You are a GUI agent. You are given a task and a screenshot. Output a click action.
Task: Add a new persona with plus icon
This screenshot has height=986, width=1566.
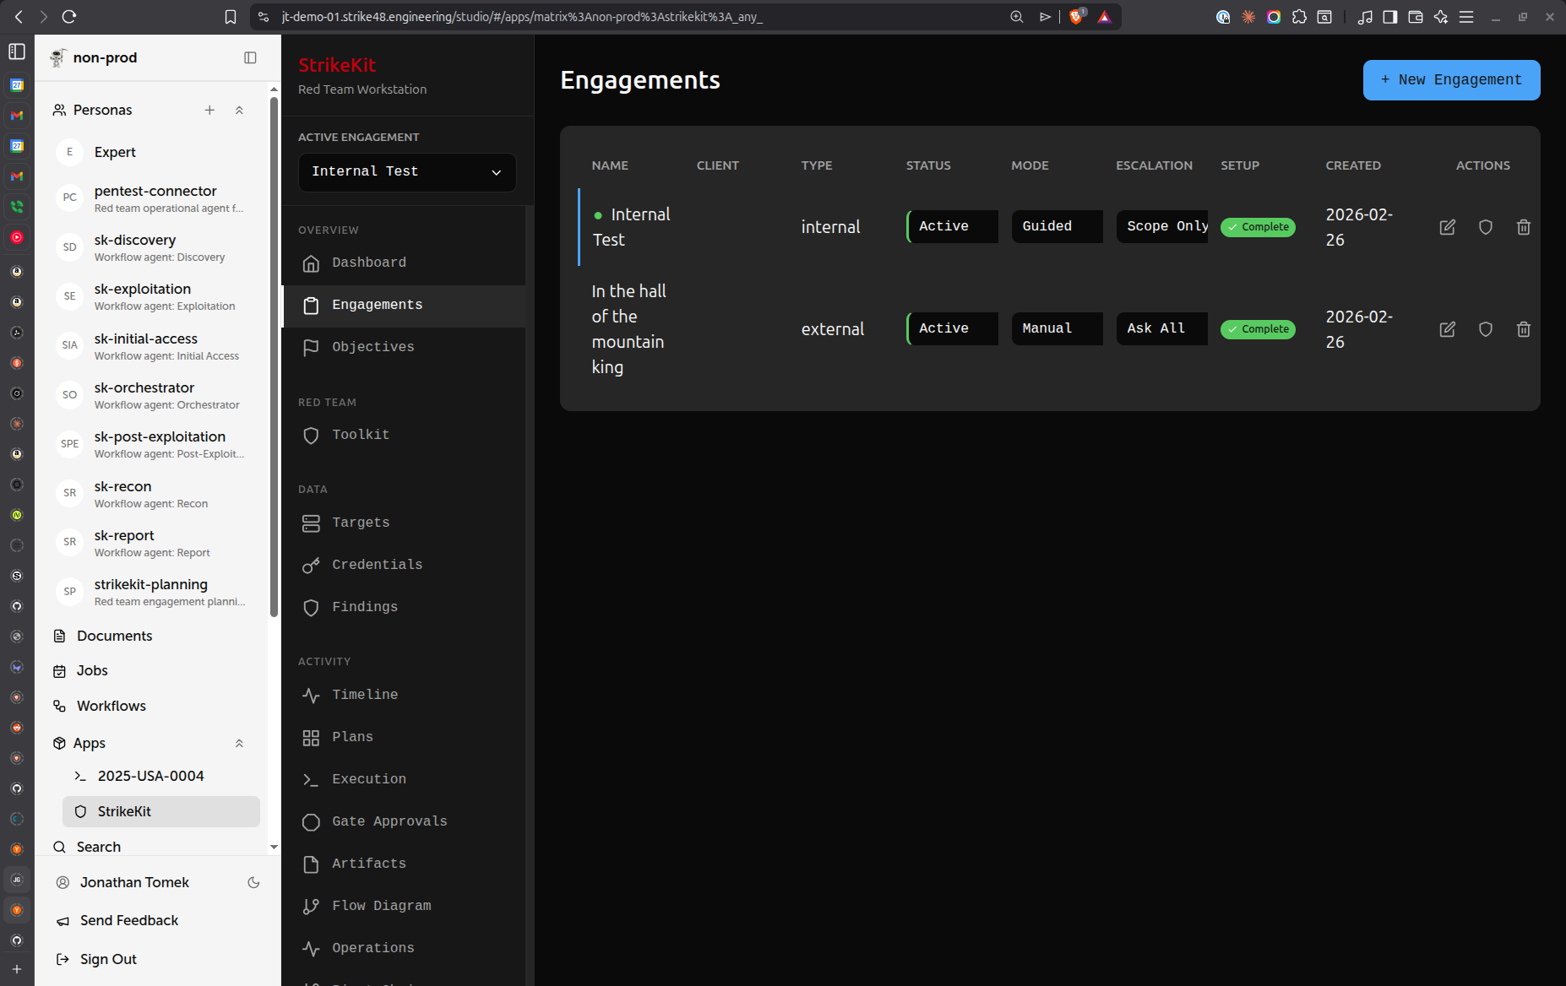point(209,110)
